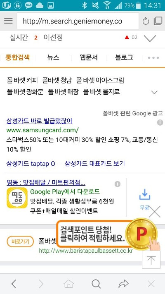This screenshot has width=165, height=294.
Task: Tap the URL address field
Action: click(78, 21)
